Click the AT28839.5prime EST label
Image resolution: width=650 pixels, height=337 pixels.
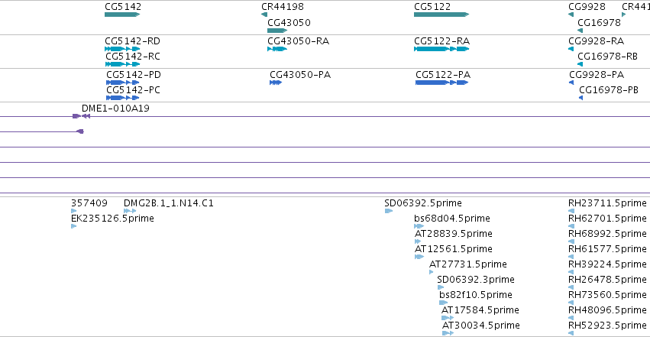[x=454, y=233]
